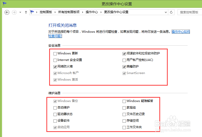Select 更改操作中心设置 breadcrumb

(x=116, y=12)
